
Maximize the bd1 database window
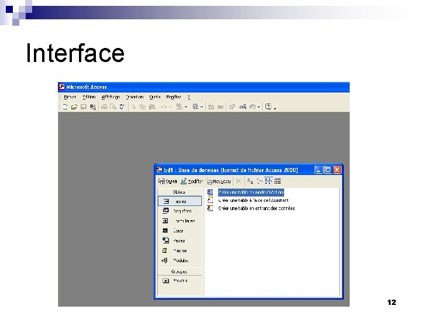point(328,170)
